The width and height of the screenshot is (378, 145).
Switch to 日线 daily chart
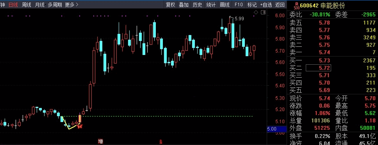click(13, 5)
